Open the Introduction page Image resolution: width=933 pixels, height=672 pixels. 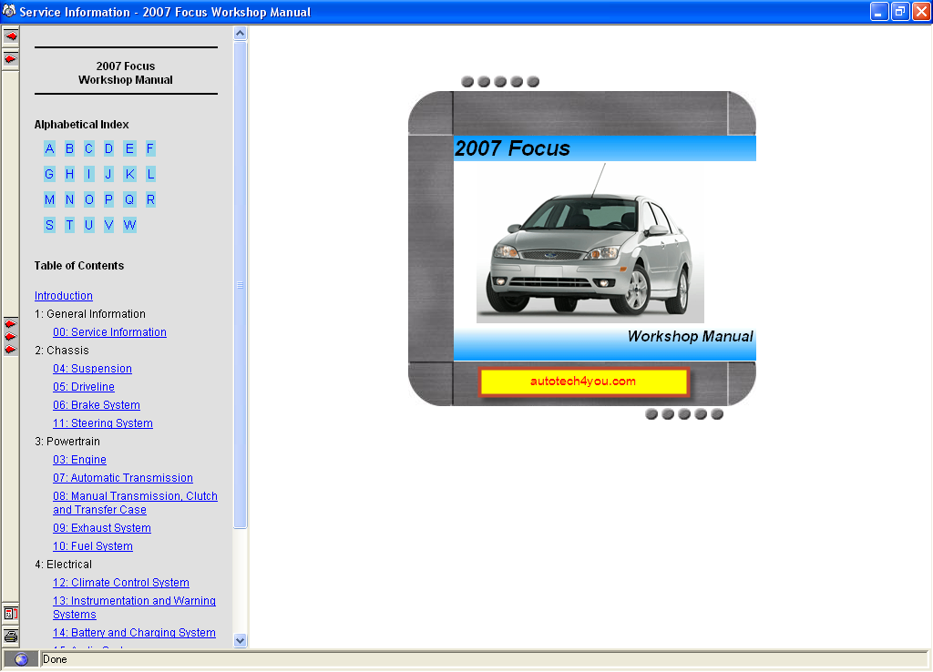(x=63, y=295)
